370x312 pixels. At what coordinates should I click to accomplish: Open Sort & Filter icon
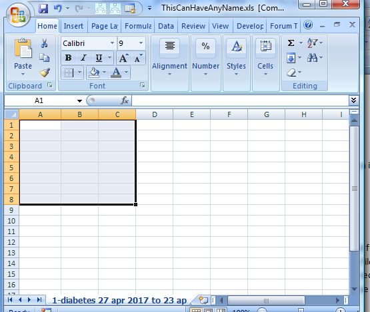(x=313, y=43)
